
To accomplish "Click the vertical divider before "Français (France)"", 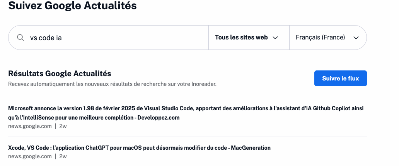I will click(x=289, y=38).
